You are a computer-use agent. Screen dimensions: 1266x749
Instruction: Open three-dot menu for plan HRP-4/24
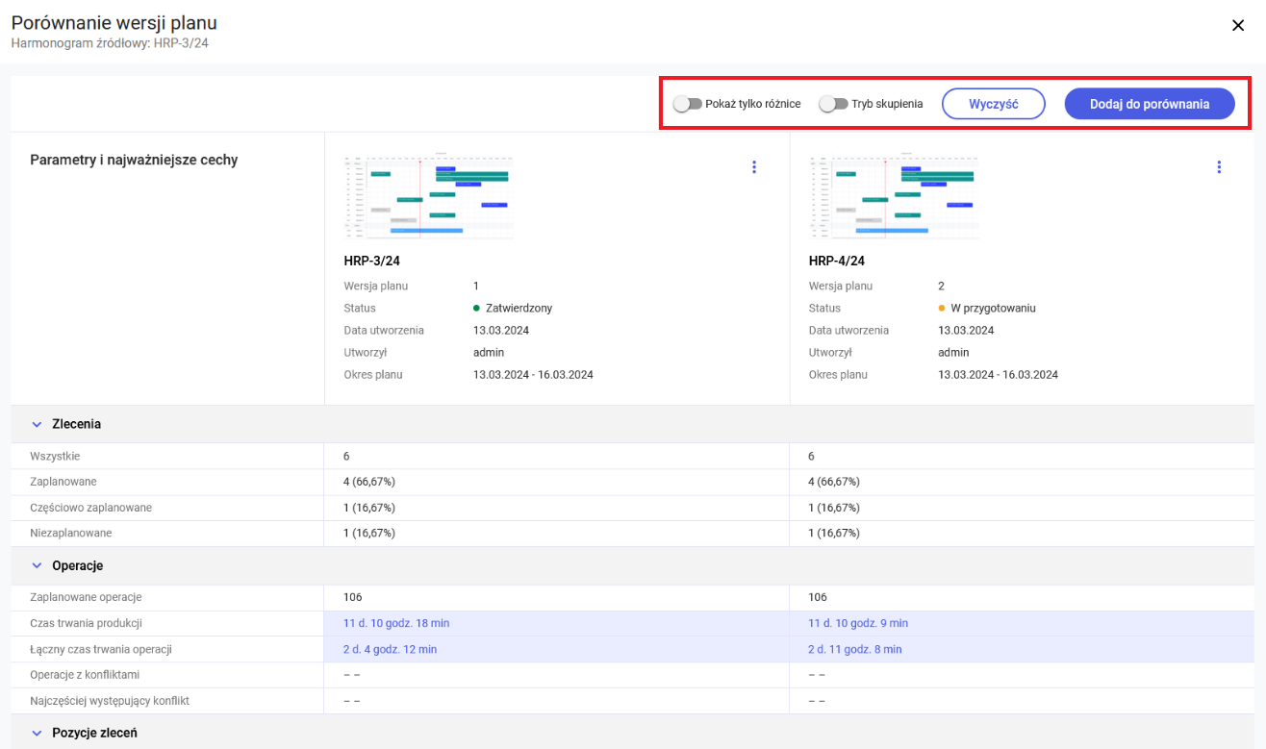click(1218, 167)
